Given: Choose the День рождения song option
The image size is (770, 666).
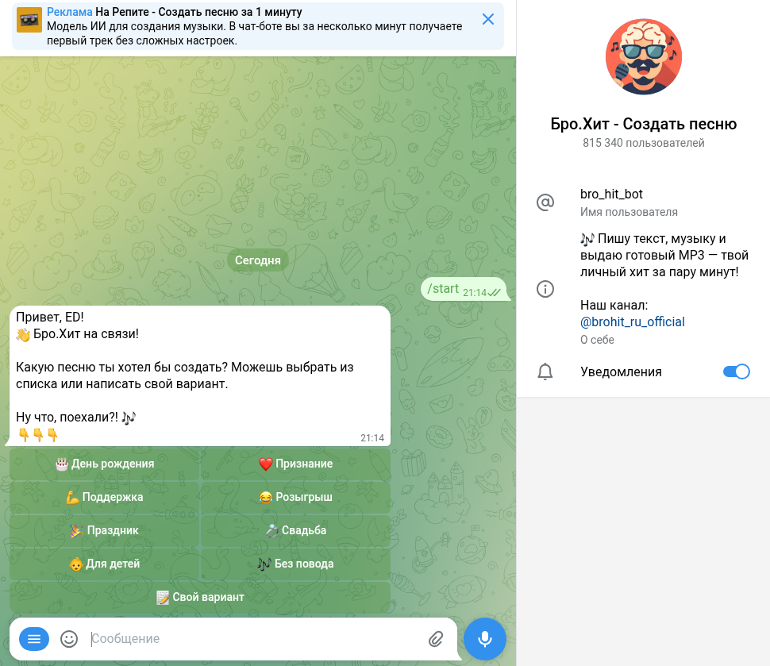Looking at the screenshot, I should pyautogui.click(x=104, y=464).
